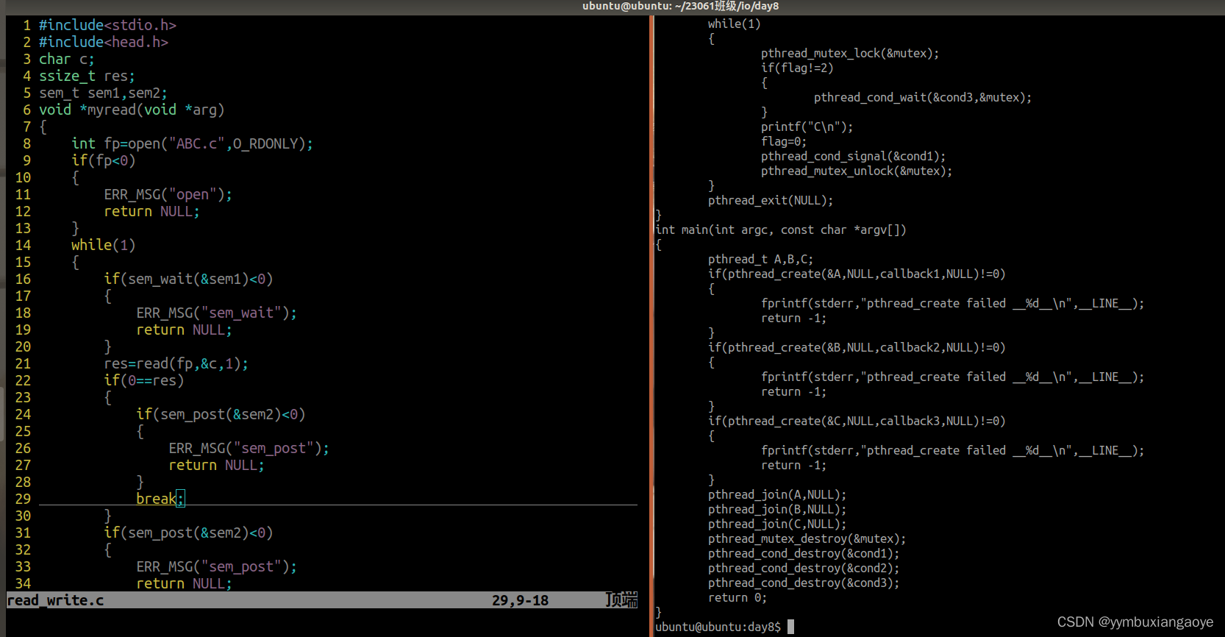
Task: Click 'if(sem_post(&sem2)<0)' on line 31
Action: (x=188, y=533)
